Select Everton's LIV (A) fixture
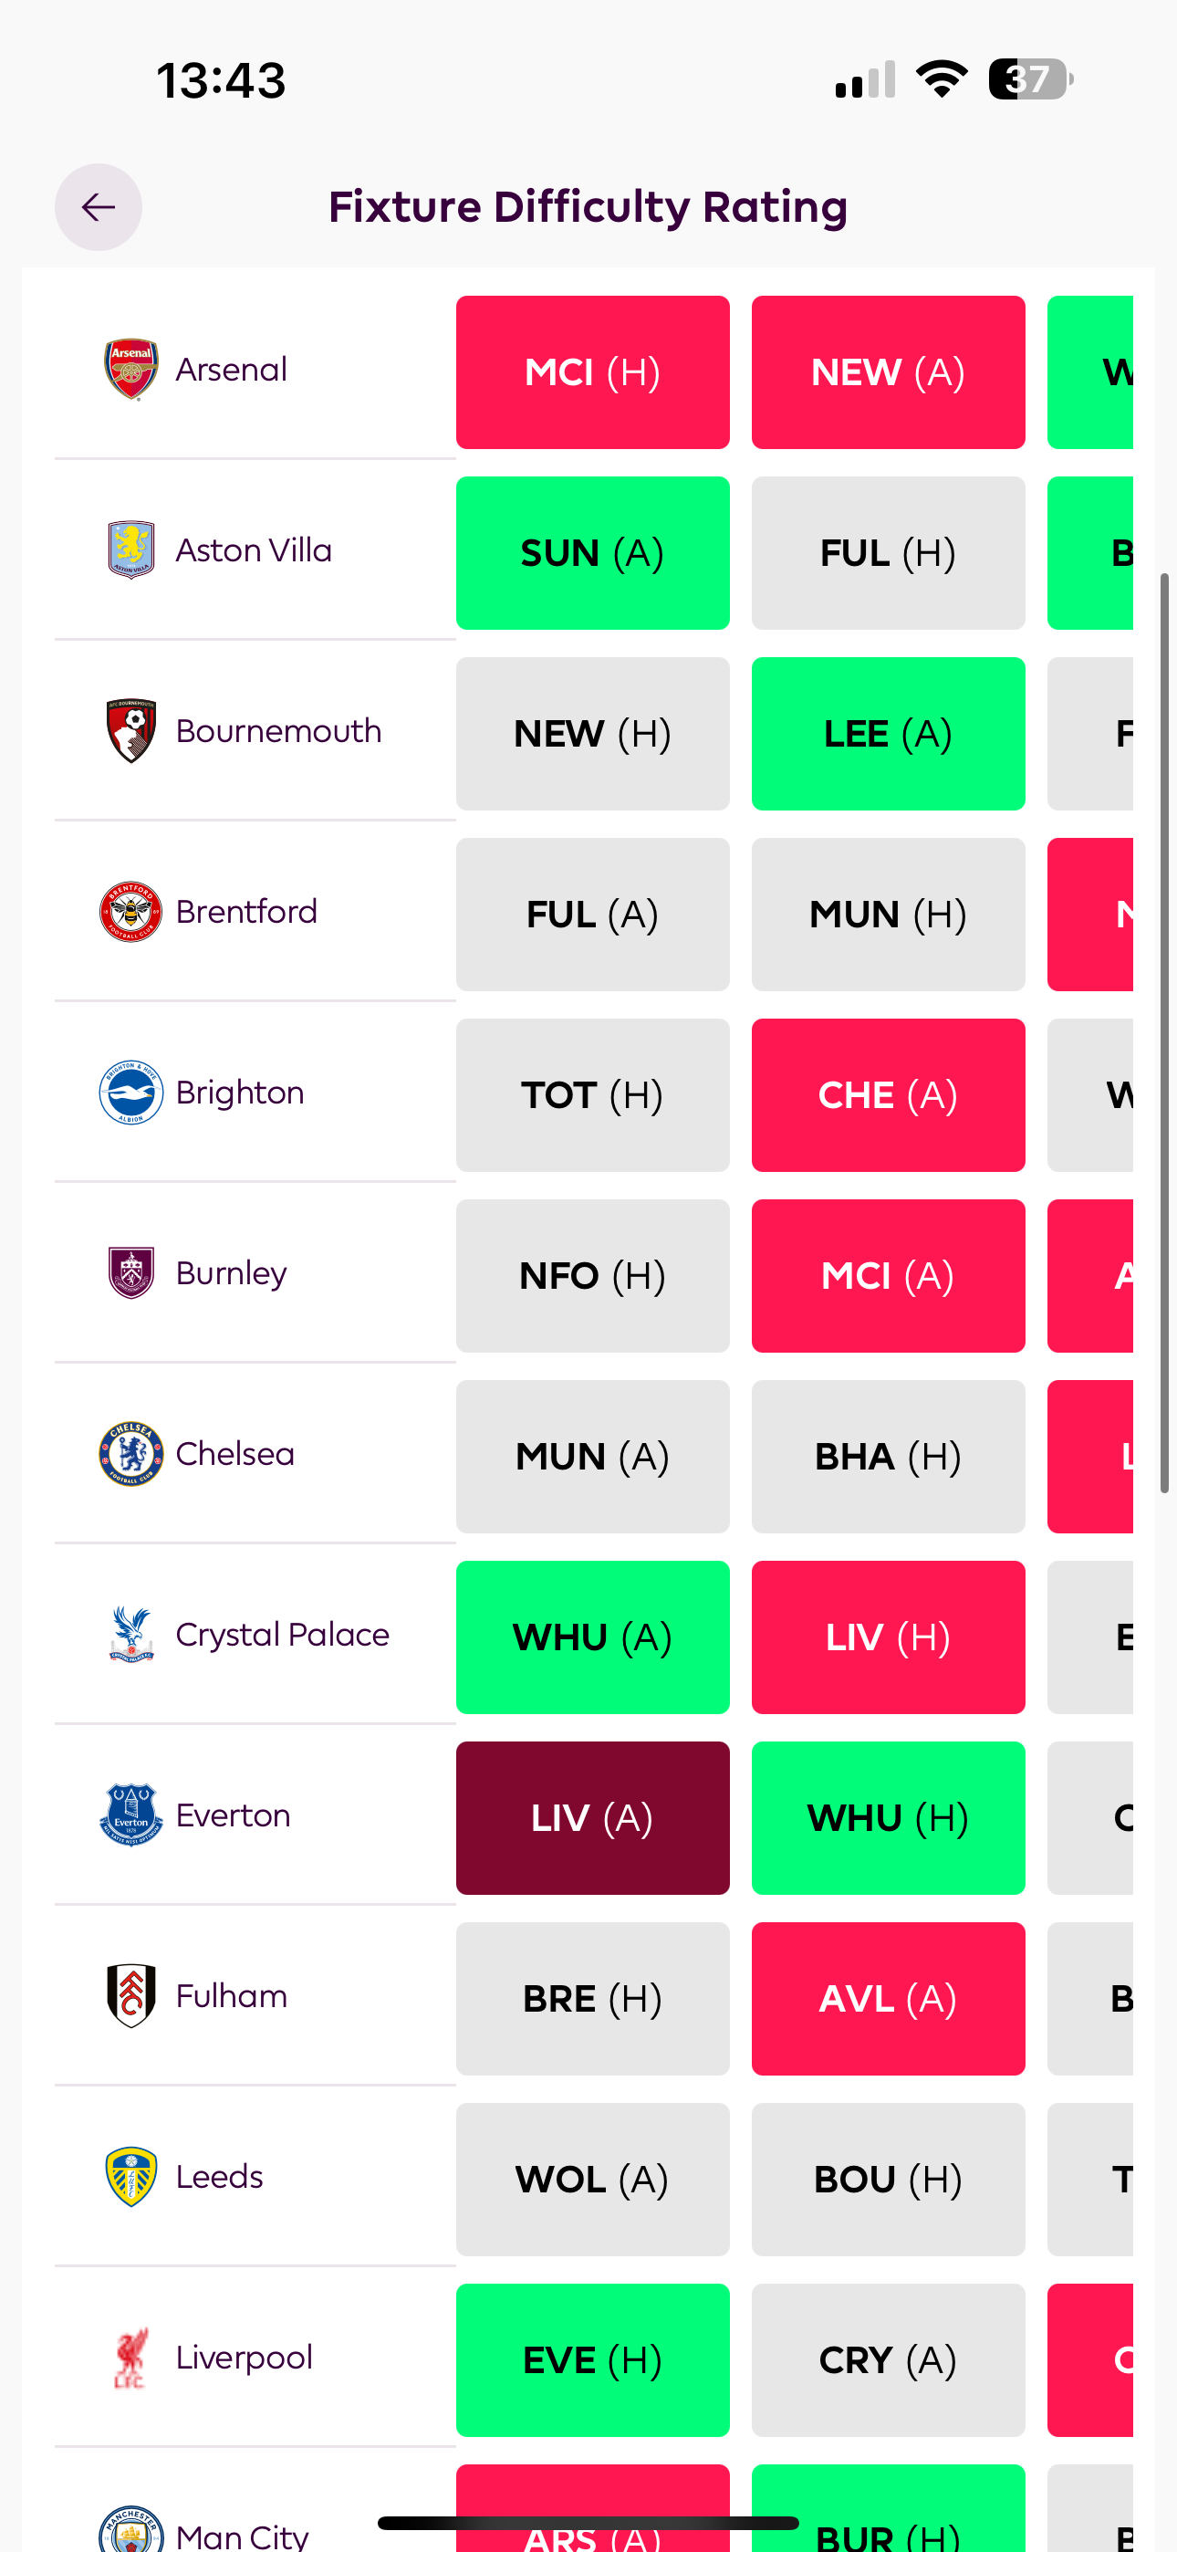This screenshot has width=1177, height=2552. click(x=592, y=1818)
